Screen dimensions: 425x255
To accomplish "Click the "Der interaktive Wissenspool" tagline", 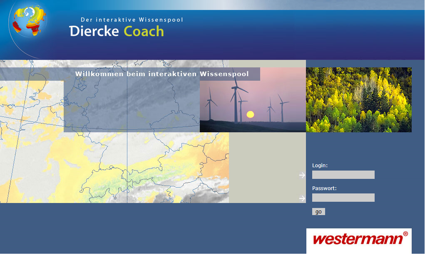I will [x=132, y=20].
